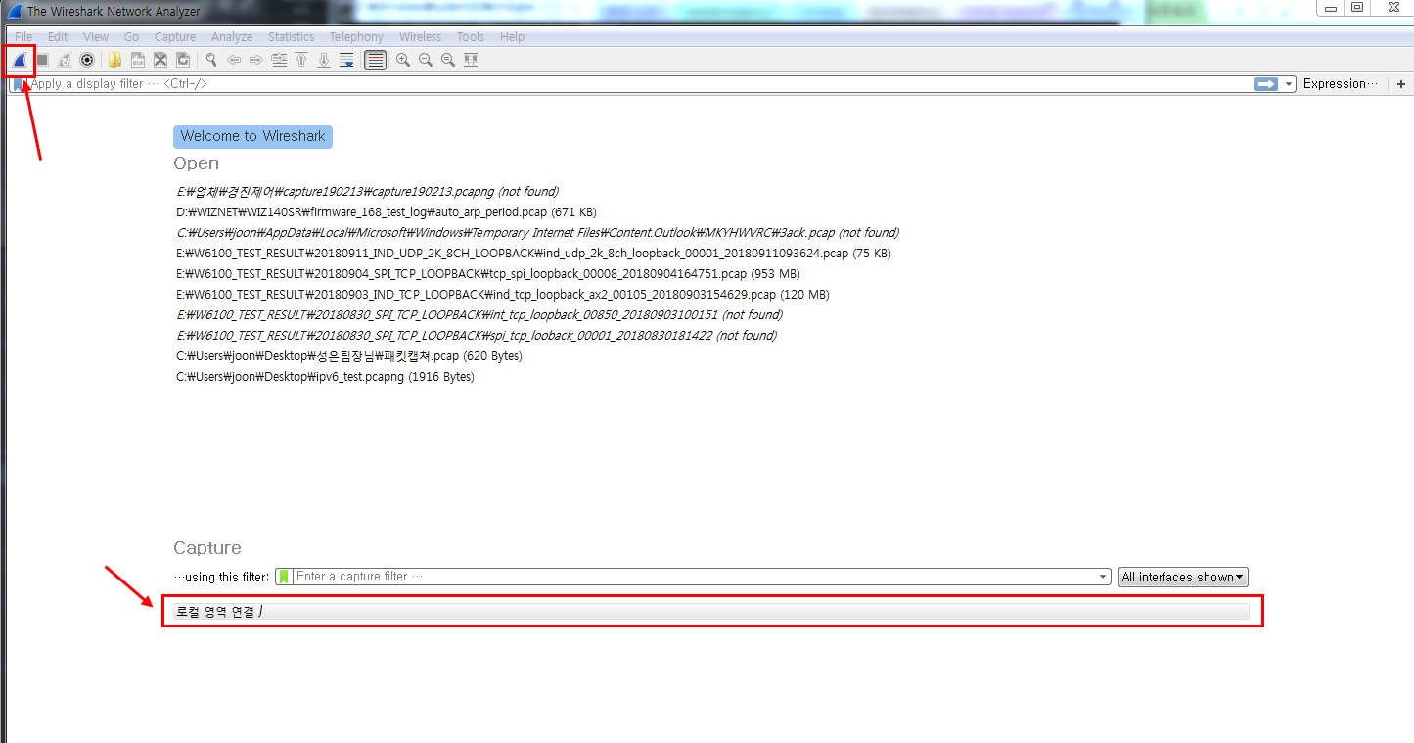Toggle packet list colorization
1414x743 pixels.
375,60
